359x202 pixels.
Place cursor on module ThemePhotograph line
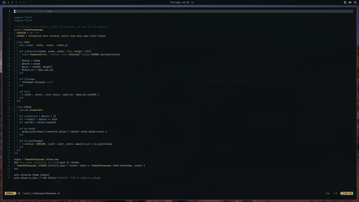pyautogui.click(x=29, y=30)
